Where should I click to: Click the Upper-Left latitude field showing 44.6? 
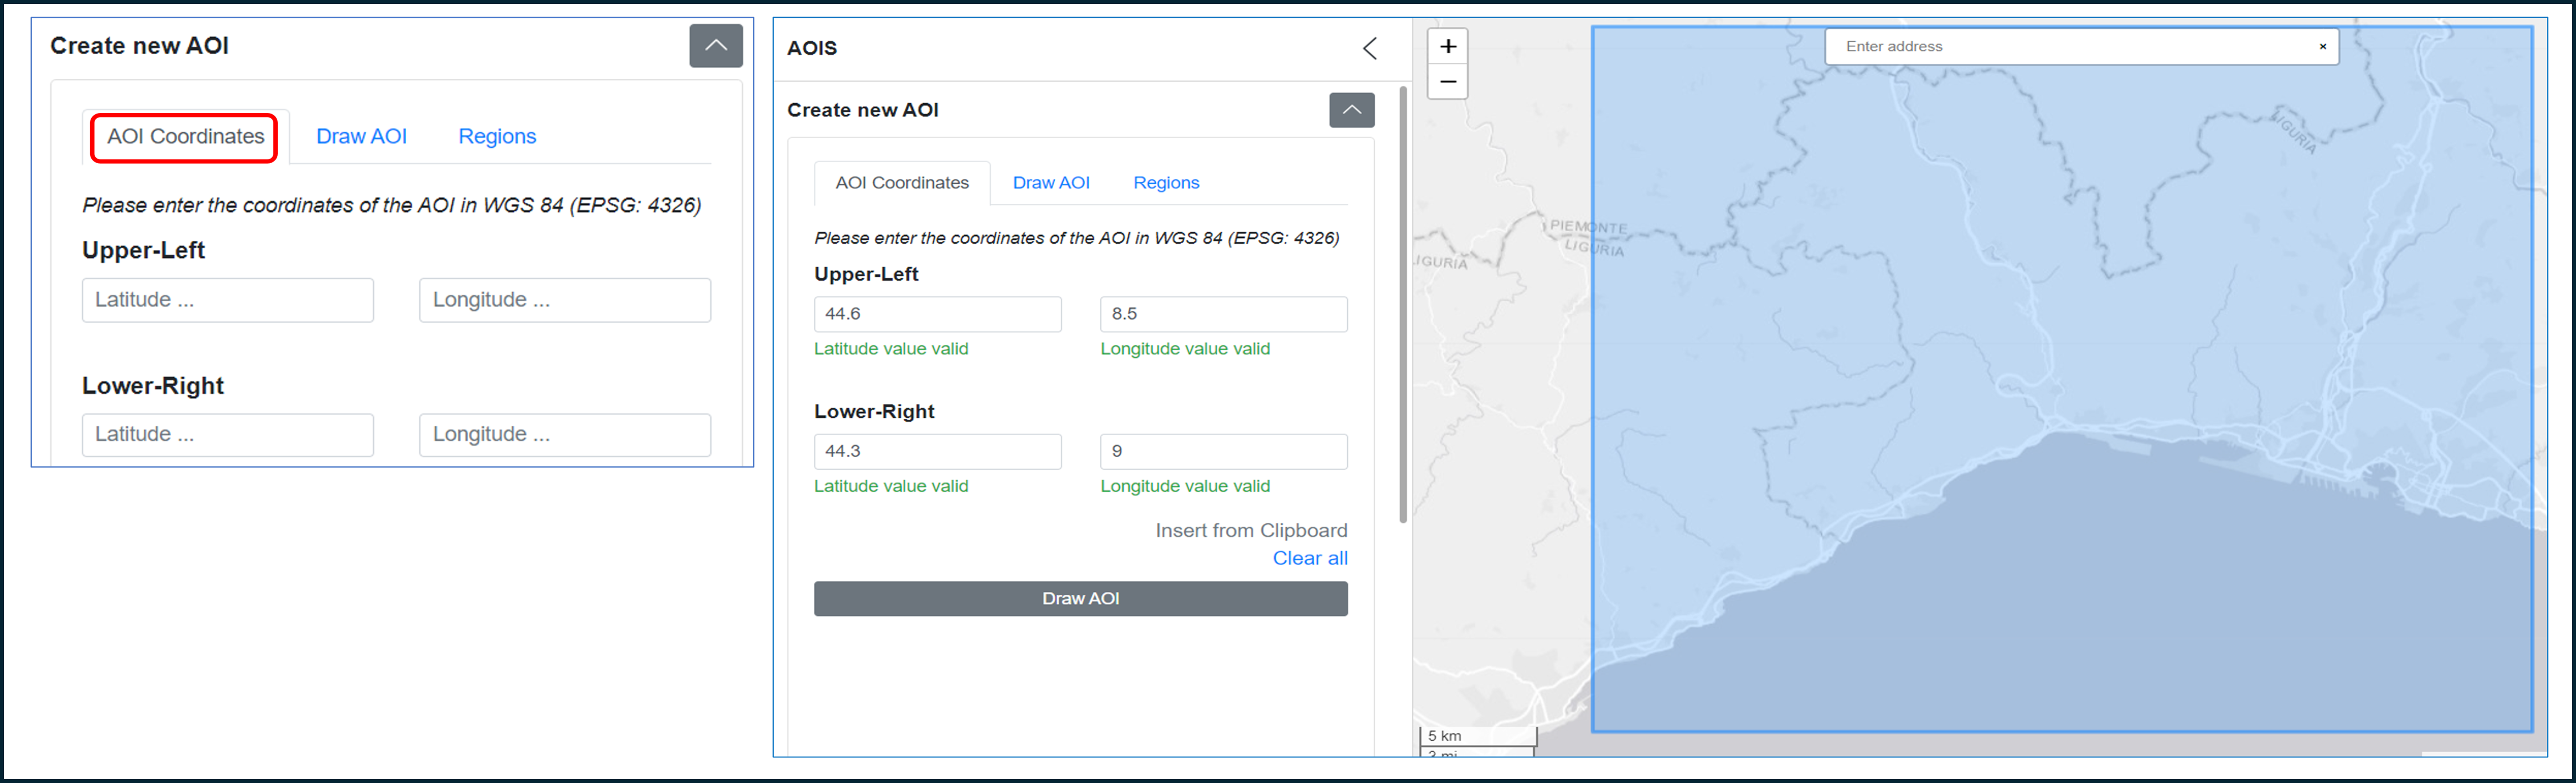pyautogui.click(x=937, y=314)
